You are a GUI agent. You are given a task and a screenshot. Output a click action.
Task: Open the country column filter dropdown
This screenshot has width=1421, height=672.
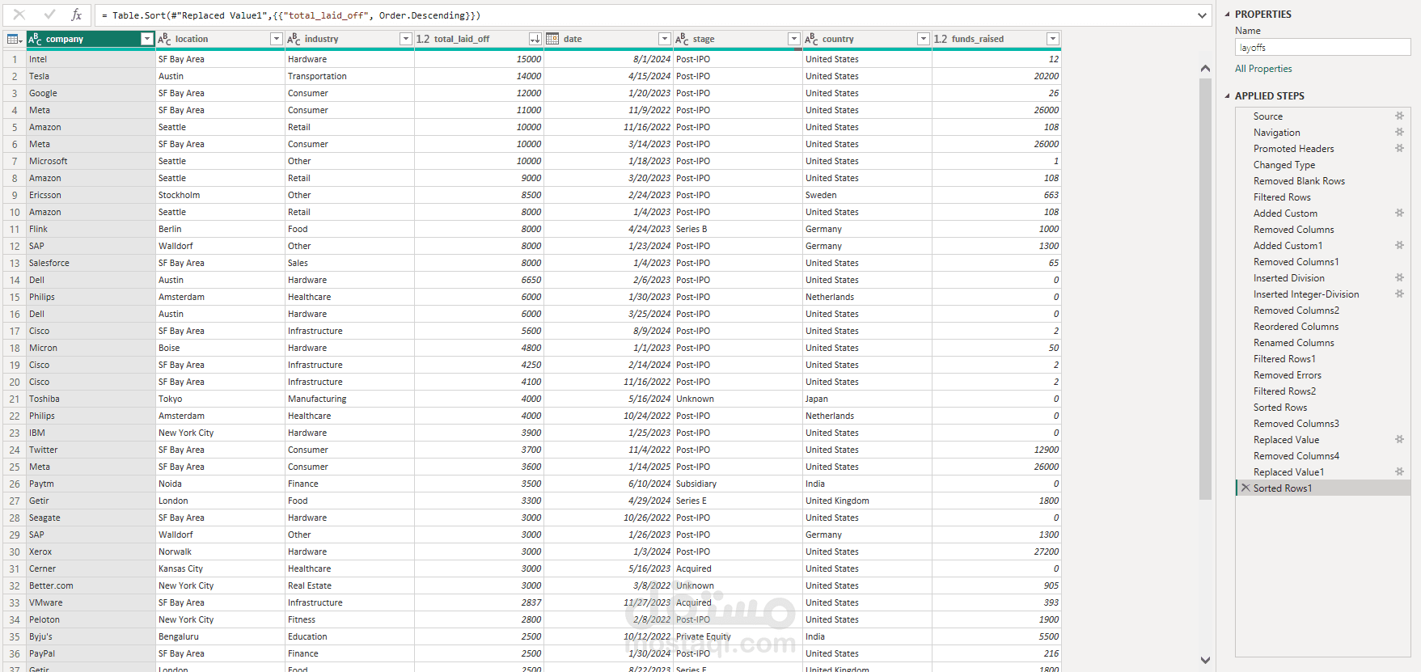(923, 39)
